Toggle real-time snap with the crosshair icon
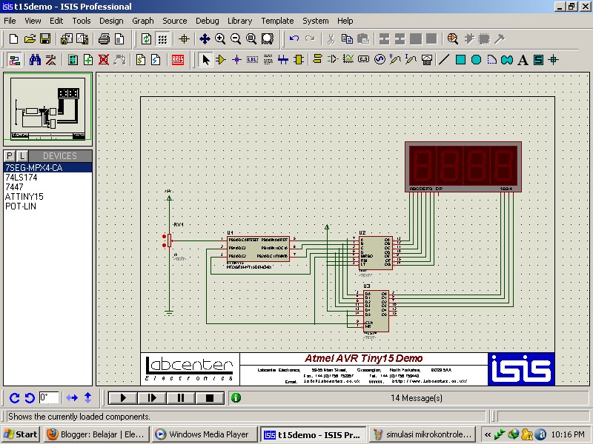The width and height of the screenshot is (593, 444). 184,38
